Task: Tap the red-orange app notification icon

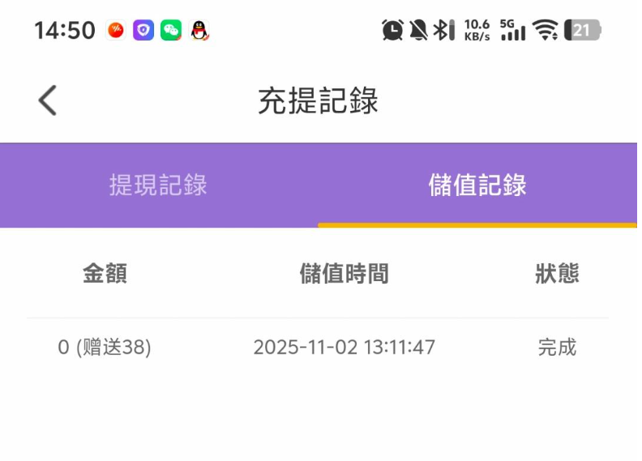Action: click(x=116, y=31)
